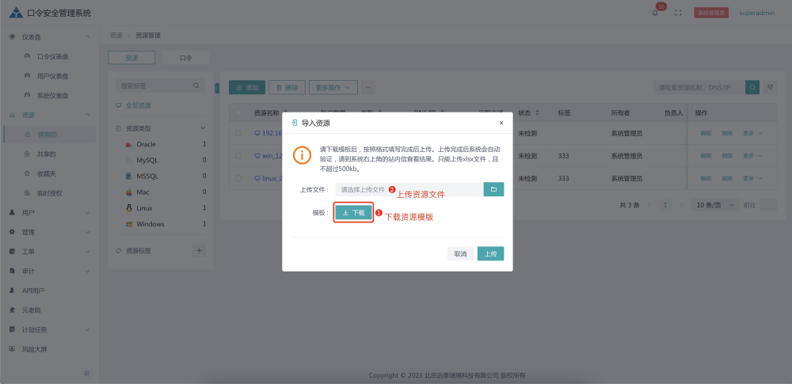Collapse the sidebar using bottom menu icon

[x=87, y=372]
